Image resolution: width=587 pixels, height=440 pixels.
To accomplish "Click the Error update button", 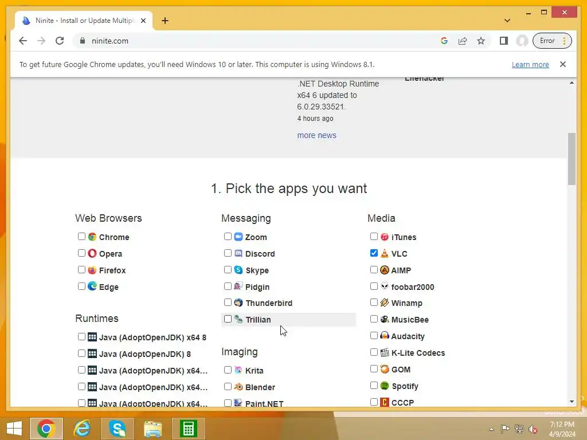I will (552, 41).
